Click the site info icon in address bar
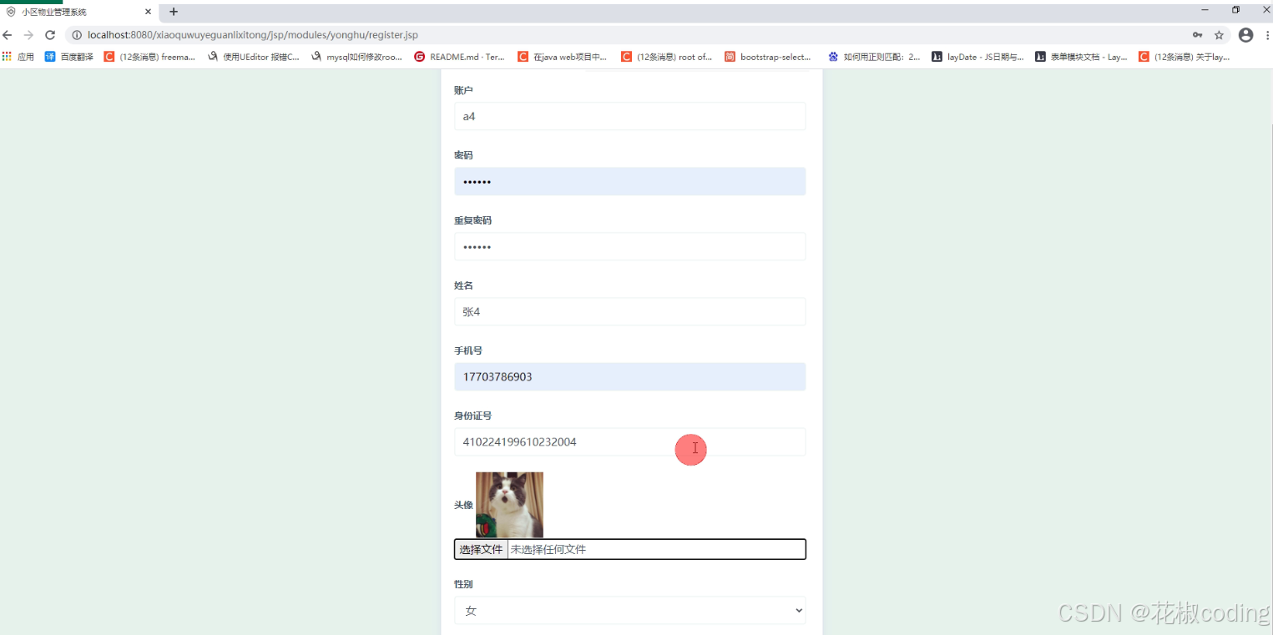 click(76, 35)
